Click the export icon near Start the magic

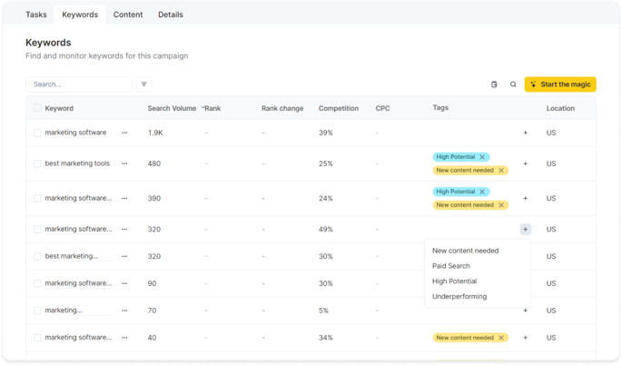point(494,84)
